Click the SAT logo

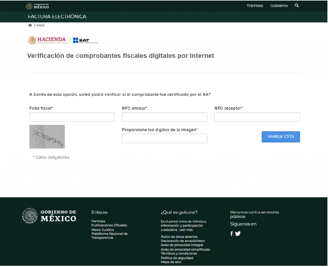[x=86, y=40]
